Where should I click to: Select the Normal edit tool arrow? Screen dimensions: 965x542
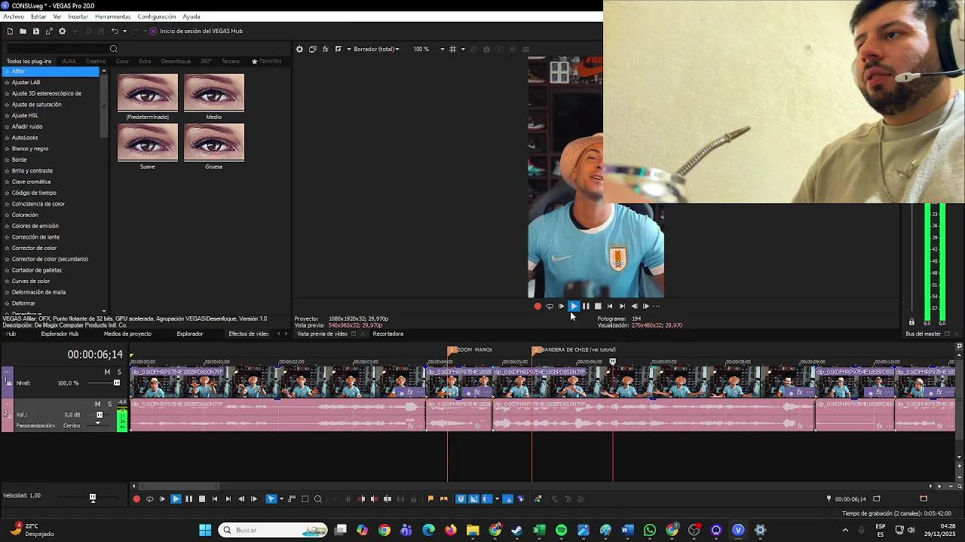[271, 499]
